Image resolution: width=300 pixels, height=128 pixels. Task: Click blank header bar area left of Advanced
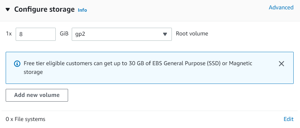tap(178, 10)
